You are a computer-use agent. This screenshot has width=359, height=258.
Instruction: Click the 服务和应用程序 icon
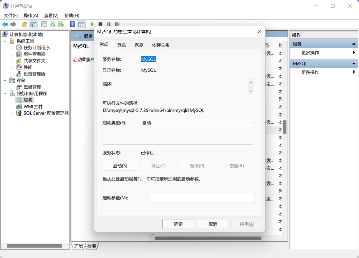click(12, 94)
